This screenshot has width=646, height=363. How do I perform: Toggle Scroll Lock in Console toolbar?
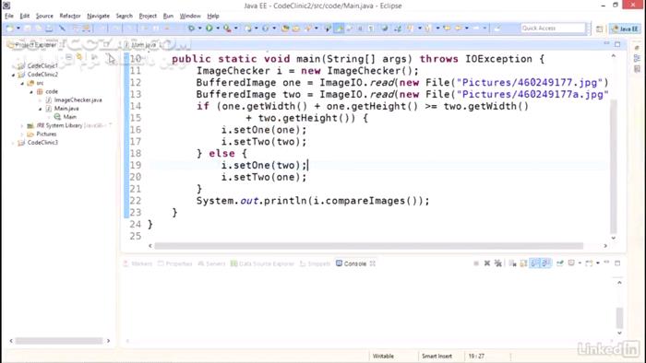523,263
